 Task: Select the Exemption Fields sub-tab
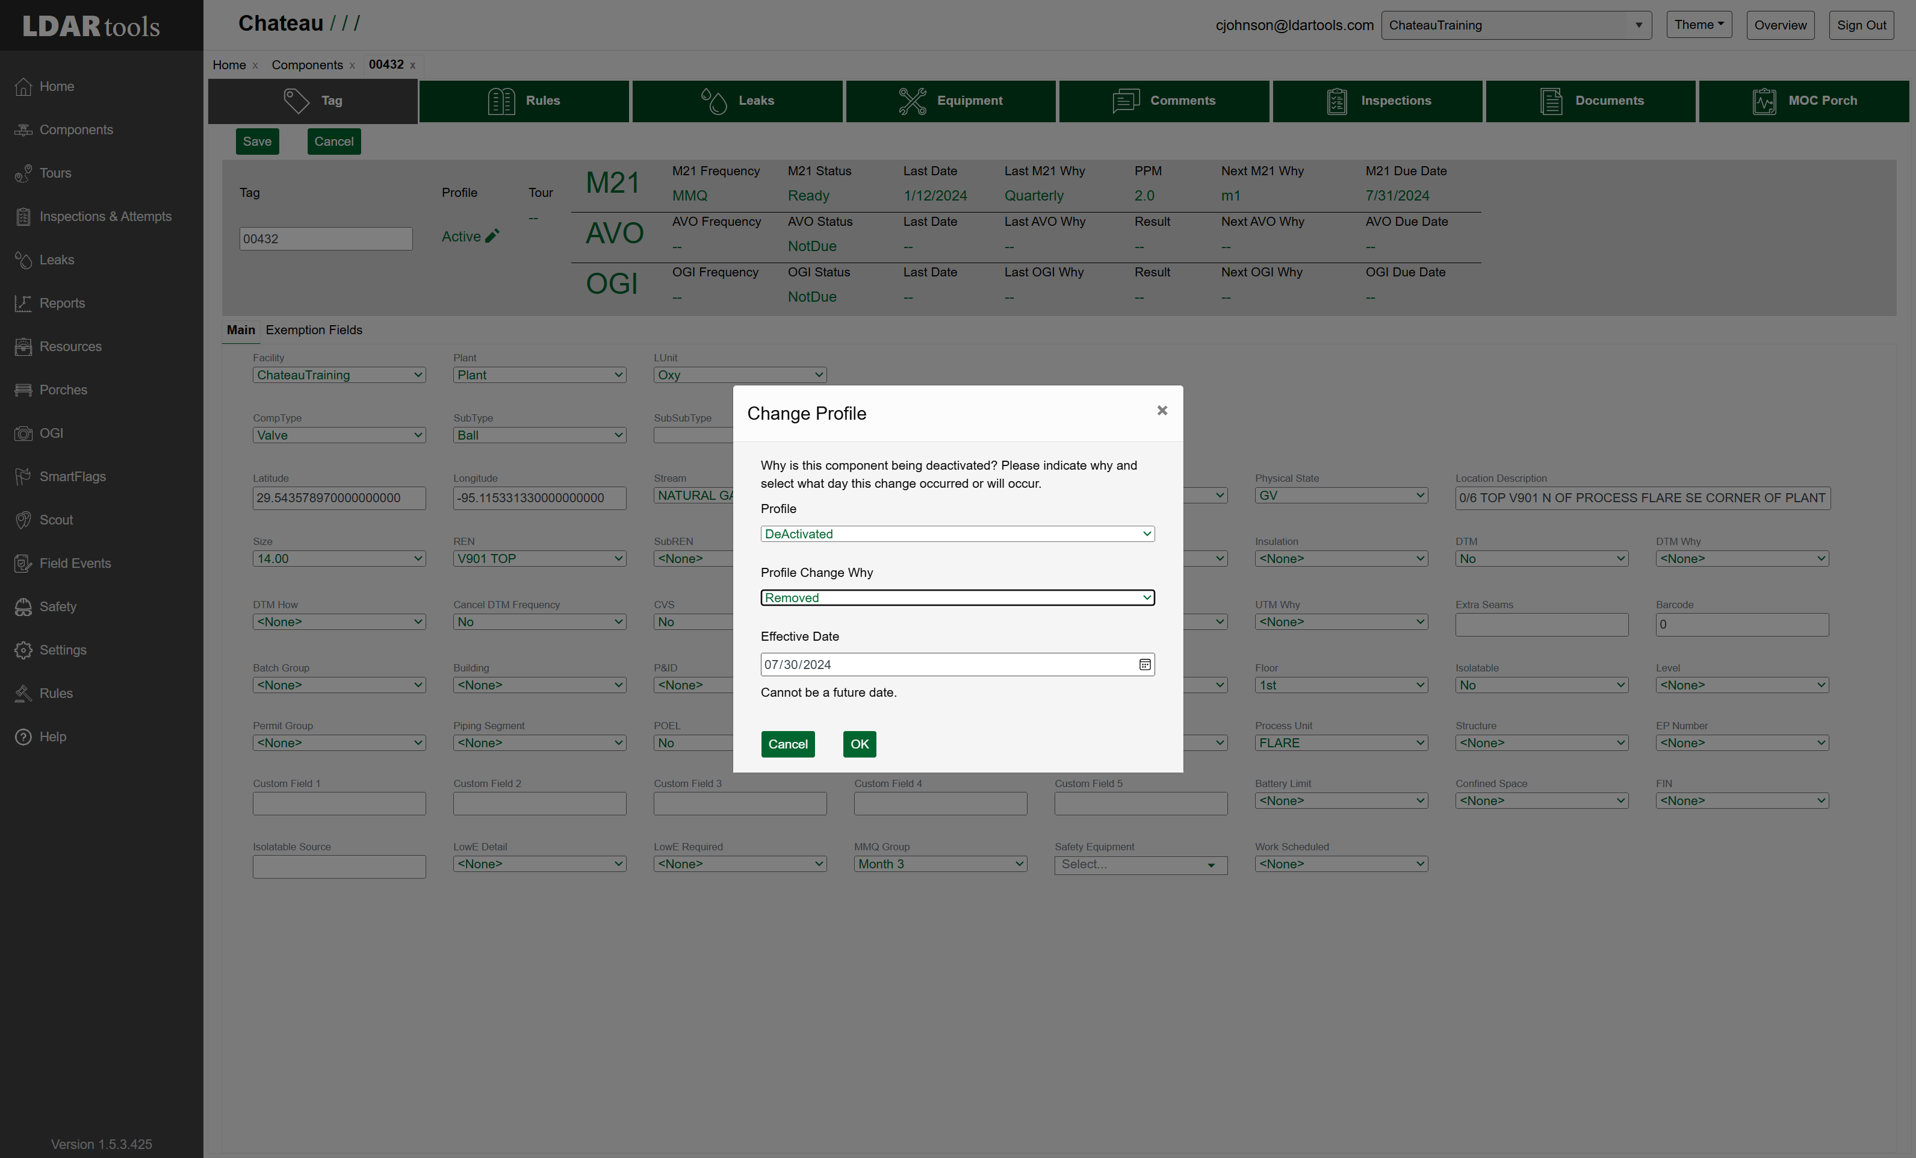pyautogui.click(x=314, y=330)
